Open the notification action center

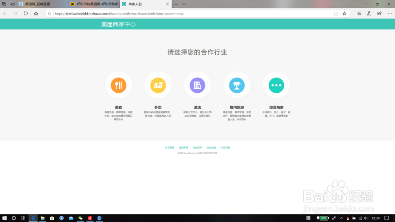point(386,218)
